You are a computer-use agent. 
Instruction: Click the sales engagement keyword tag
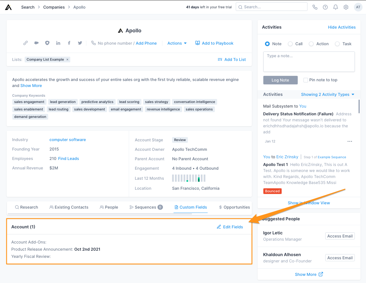[29, 102]
